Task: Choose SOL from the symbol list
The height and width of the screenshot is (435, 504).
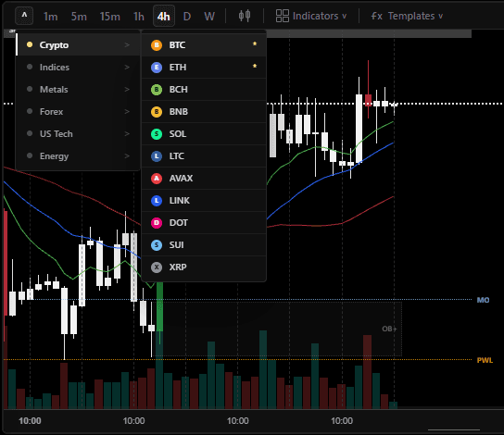Action: (x=204, y=134)
